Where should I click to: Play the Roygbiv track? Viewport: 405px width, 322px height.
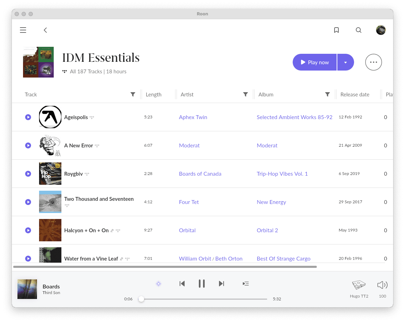coord(28,174)
